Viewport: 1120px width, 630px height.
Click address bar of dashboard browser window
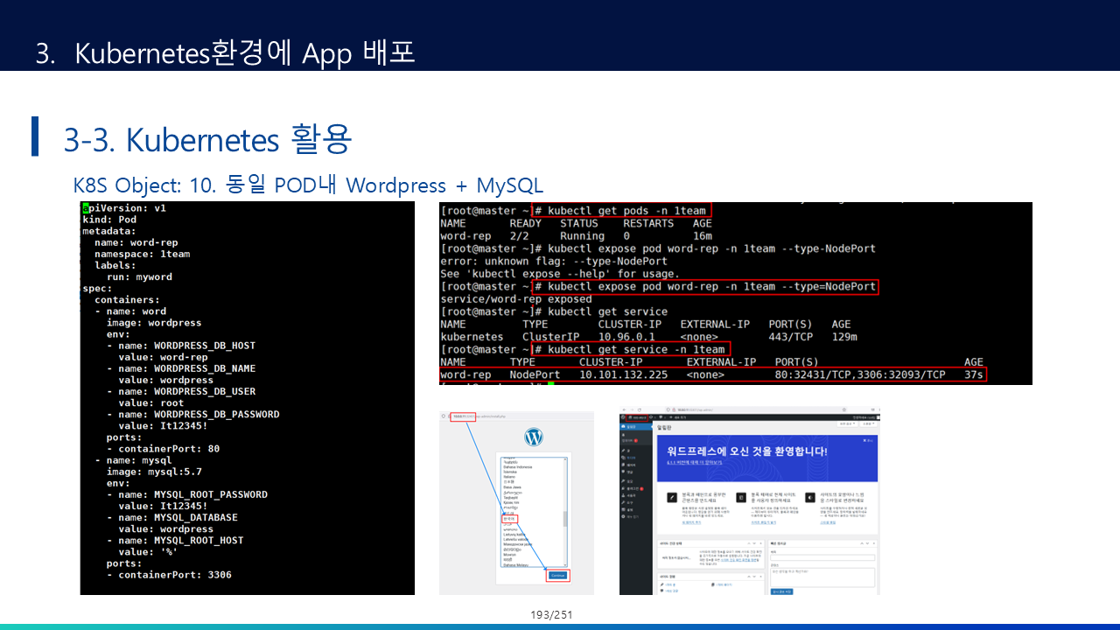point(757,409)
